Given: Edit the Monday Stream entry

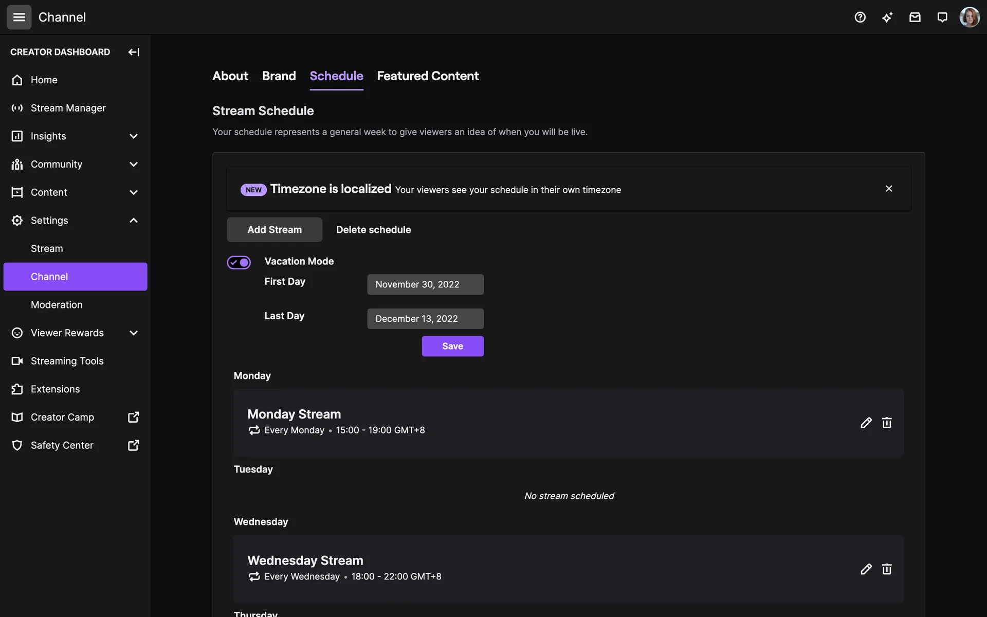Looking at the screenshot, I should 866,423.
